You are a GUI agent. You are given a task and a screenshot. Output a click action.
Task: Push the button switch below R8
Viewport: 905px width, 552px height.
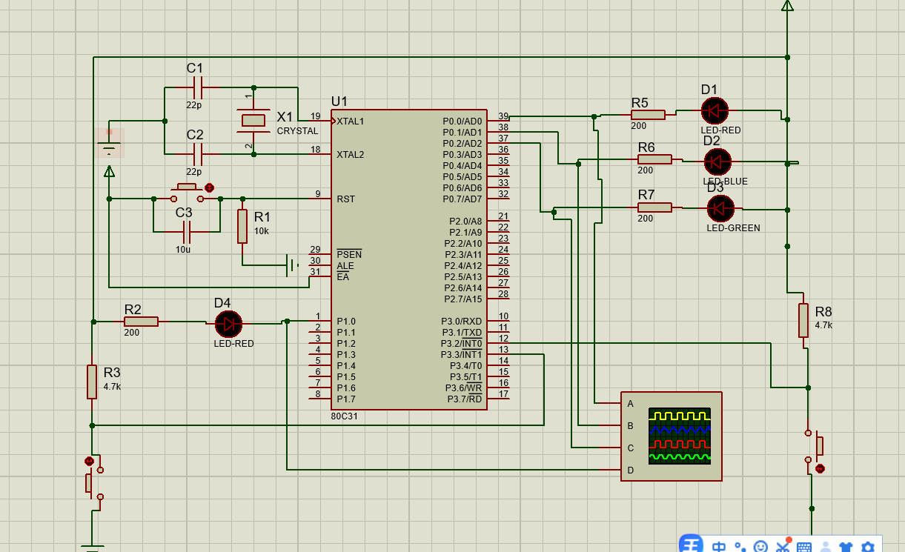point(815,446)
